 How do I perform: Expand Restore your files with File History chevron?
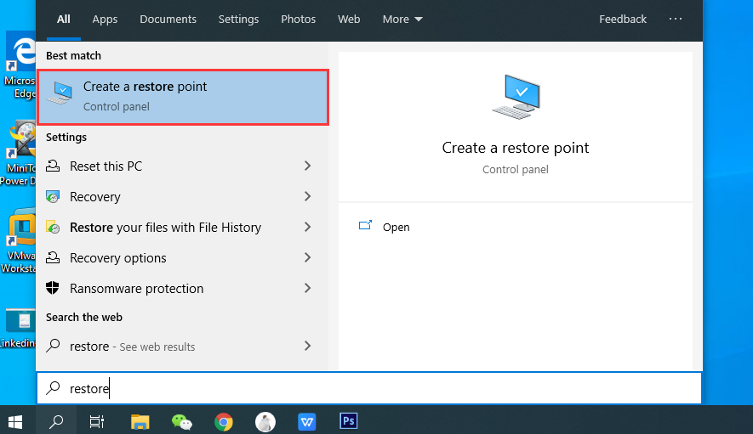pos(307,227)
